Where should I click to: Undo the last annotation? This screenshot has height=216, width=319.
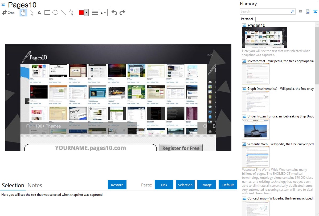tap(114, 13)
